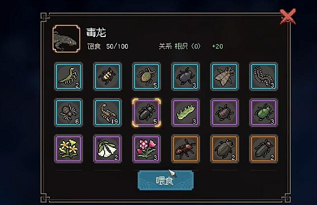Pick the striped bee item
The width and height of the screenshot is (317, 205).
(x=108, y=76)
